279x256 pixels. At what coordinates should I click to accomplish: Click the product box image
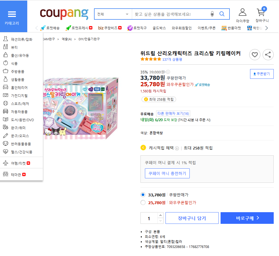81,108
